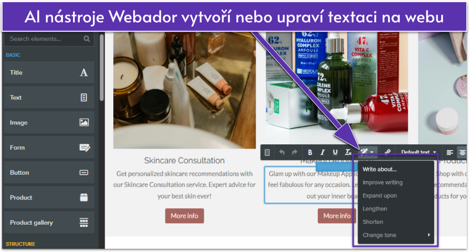This screenshot has height=252, width=470.
Task: Click the ampoule bottles image
Action: 337,87
